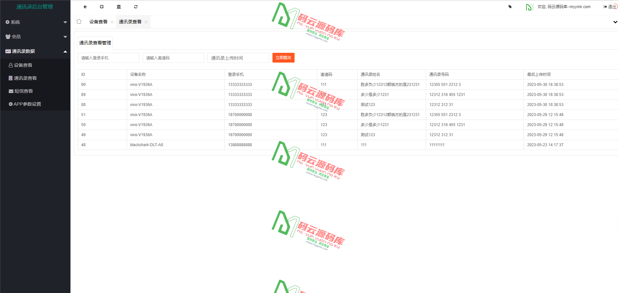Select the 通讯录查看 tab

130,21
